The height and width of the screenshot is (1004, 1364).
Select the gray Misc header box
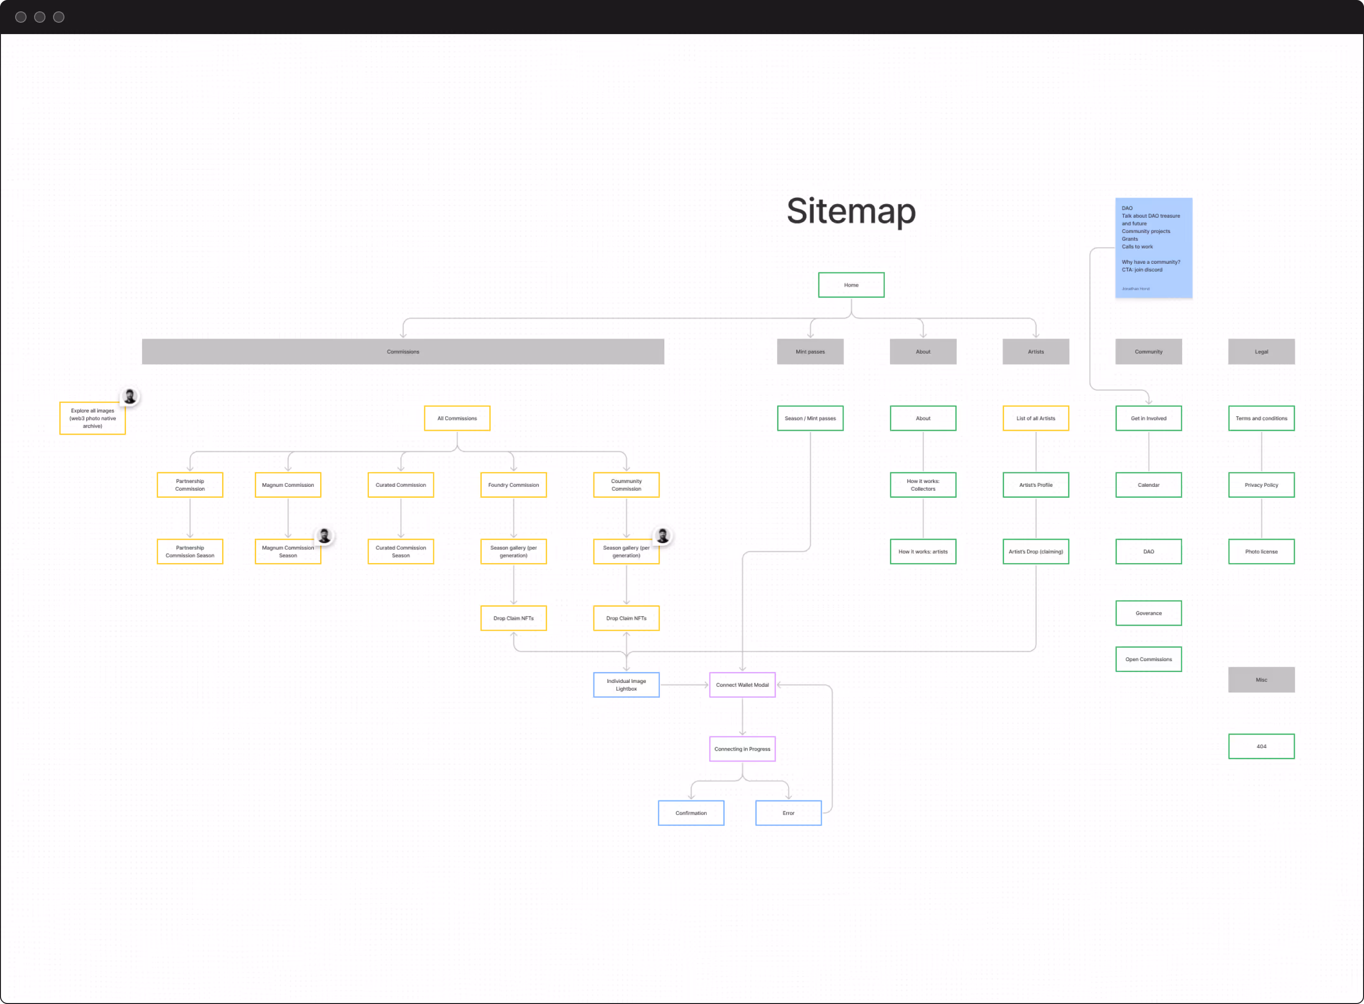[1261, 680]
